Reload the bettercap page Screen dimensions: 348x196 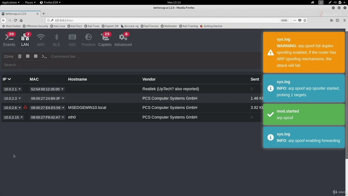point(15,20)
